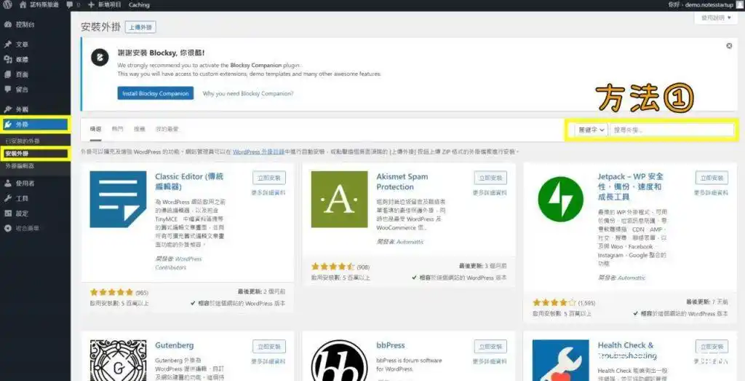
Task: Expand the 使用說明 help tab
Action: [x=716, y=17]
